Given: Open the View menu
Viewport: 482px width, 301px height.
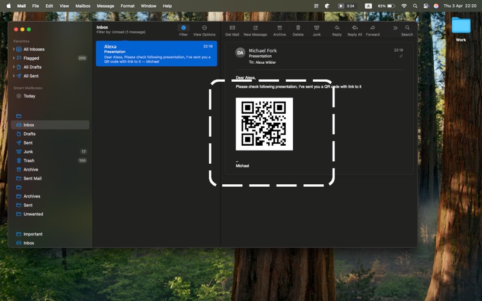Looking at the screenshot, I should point(64,6).
